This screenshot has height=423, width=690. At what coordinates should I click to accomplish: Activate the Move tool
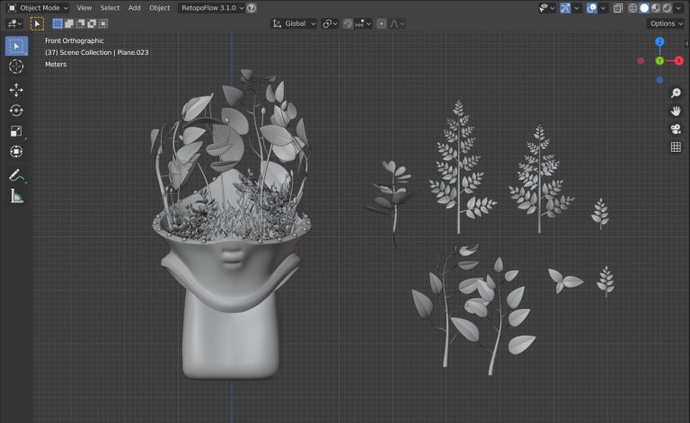(16, 89)
